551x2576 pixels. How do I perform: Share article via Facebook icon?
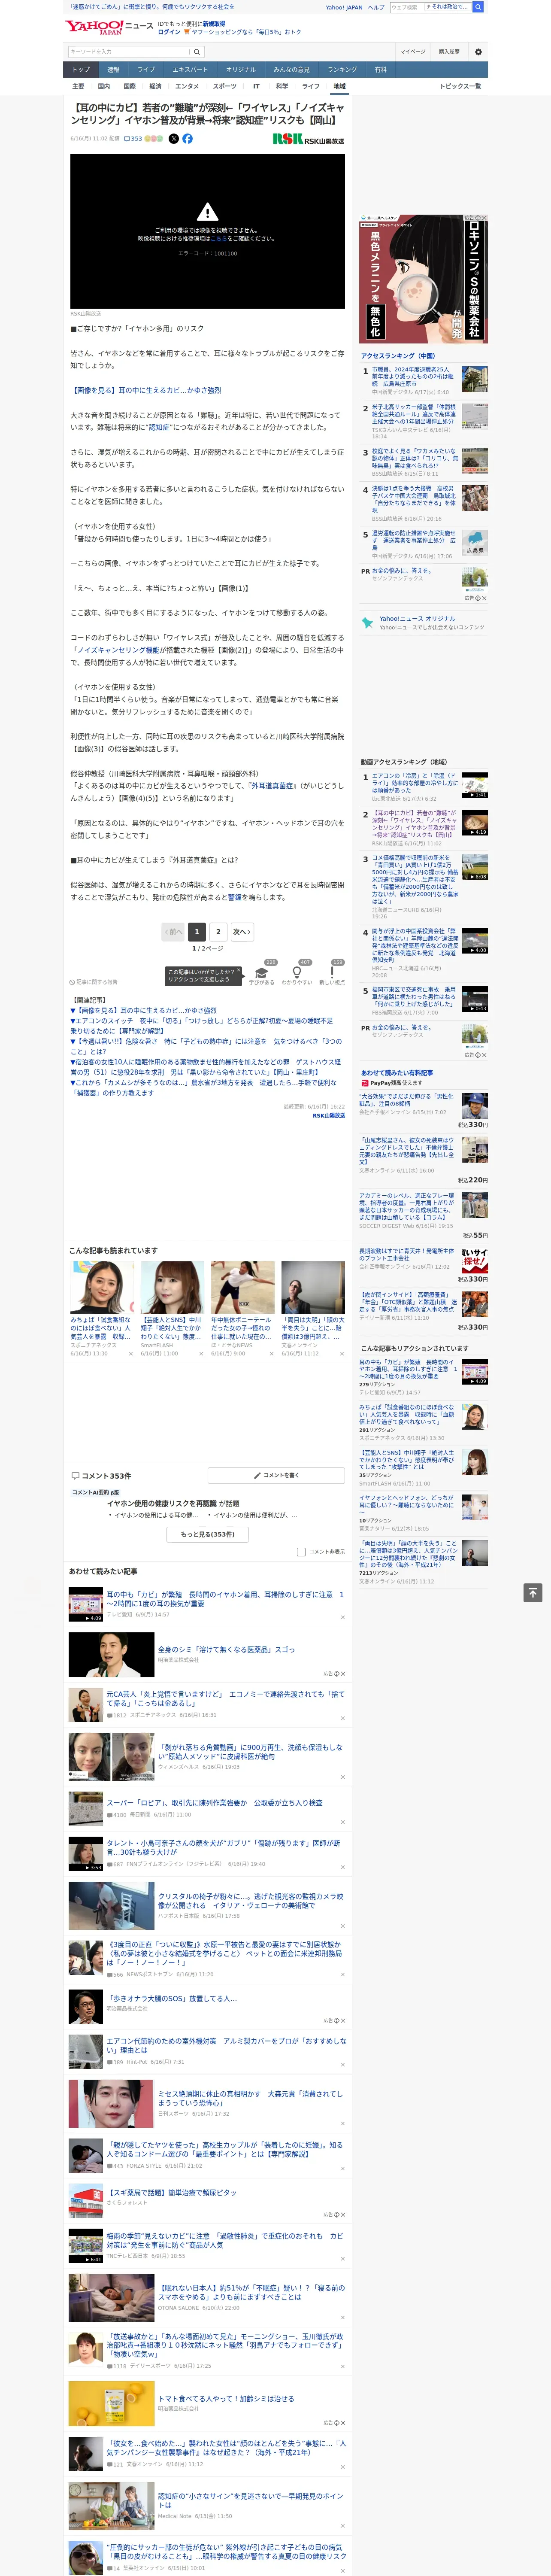[x=187, y=139]
